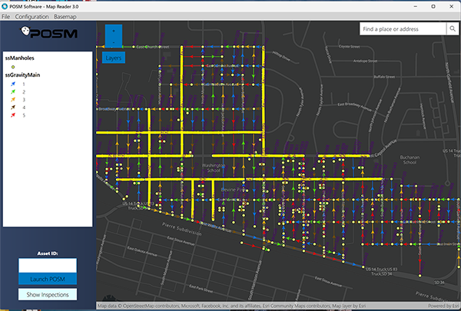The width and height of the screenshot is (461, 311).
Task: Focus the Find a place or address box
Action: pyautogui.click(x=402, y=28)
